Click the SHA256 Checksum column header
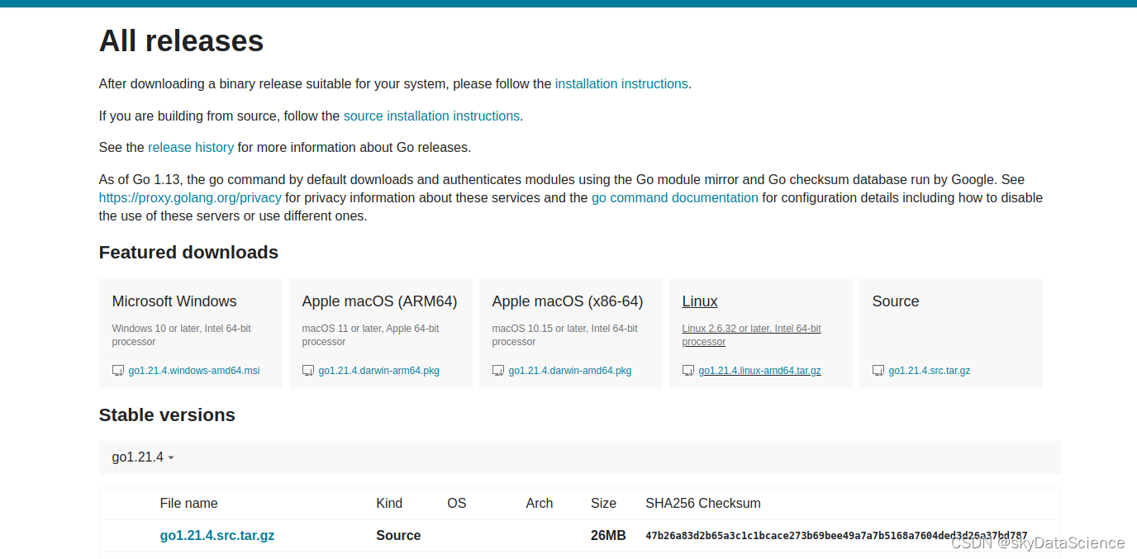1137x559 pixels. [x=703, y=503]
